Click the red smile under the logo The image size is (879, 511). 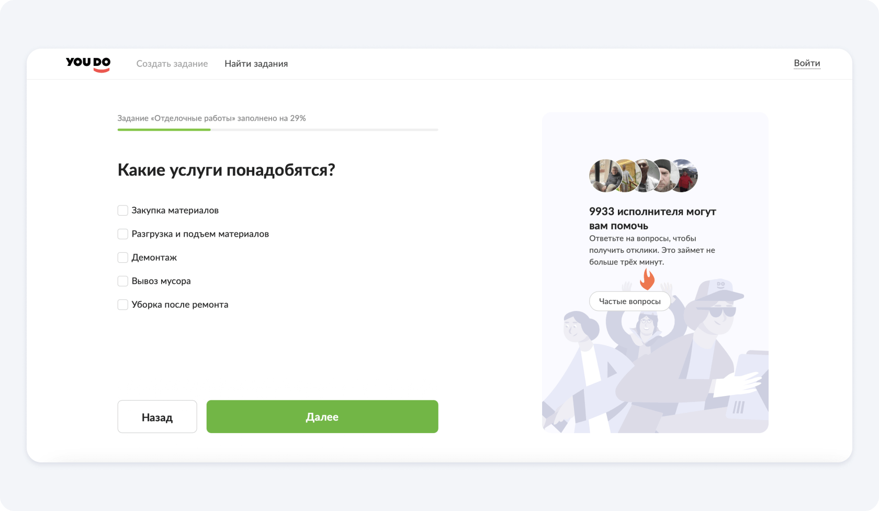102,71
